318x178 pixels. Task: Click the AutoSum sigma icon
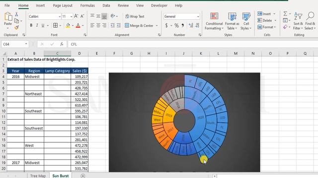point(285,13)
